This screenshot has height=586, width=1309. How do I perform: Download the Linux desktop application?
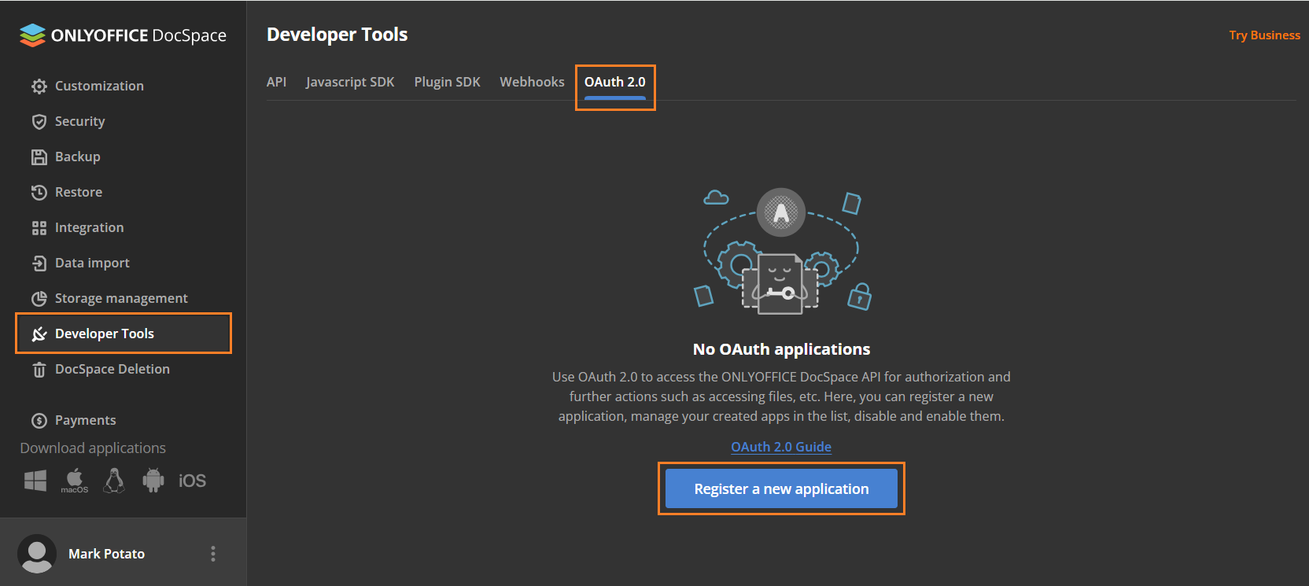[114, 481]
